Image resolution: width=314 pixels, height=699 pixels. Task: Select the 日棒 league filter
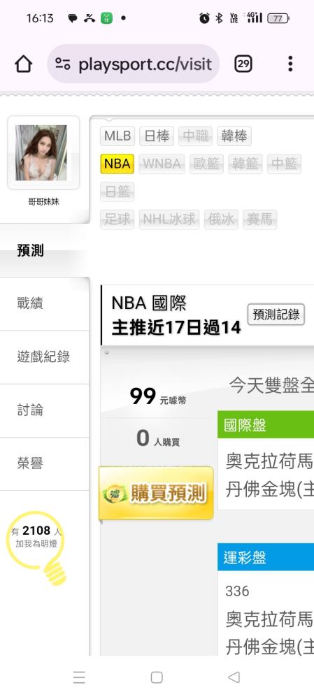click(157, 136)
